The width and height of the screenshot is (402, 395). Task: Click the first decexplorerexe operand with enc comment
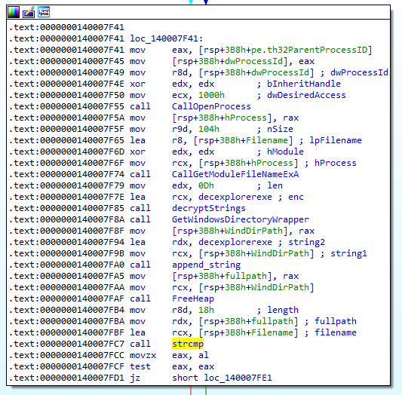pos(235,197)
